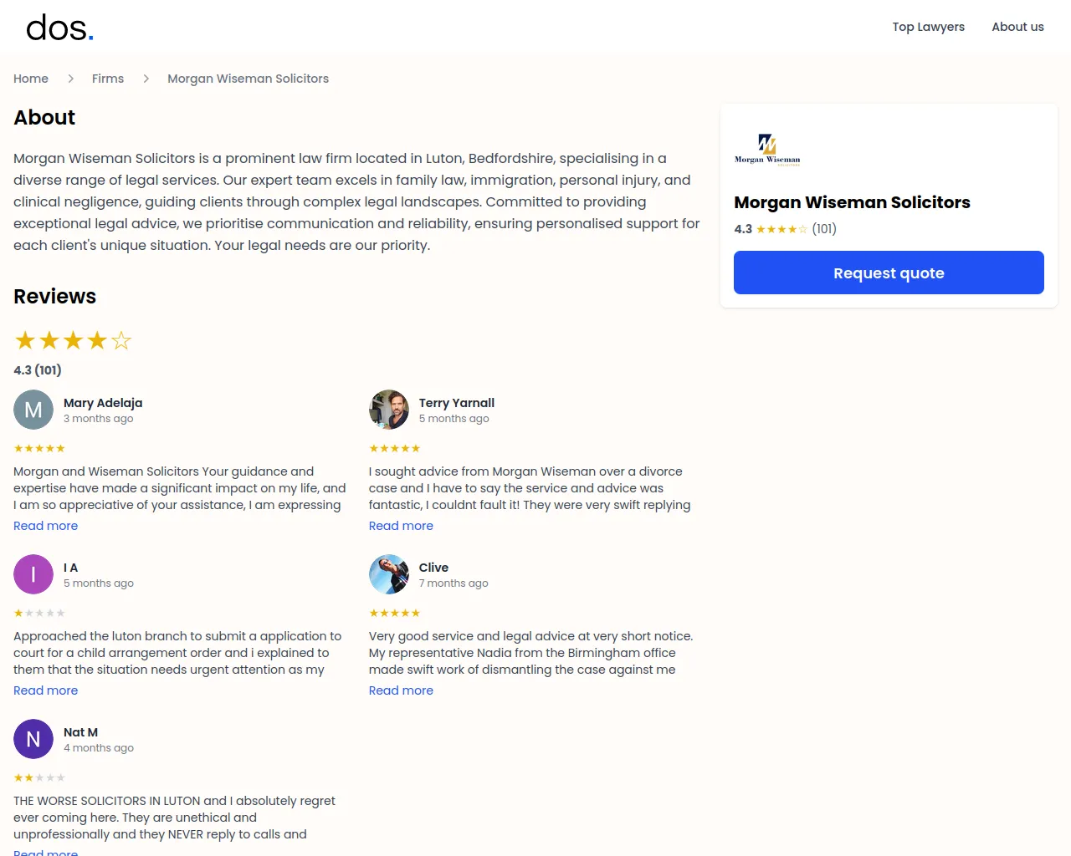Click the large Reviews star rating

click(73, 340)
